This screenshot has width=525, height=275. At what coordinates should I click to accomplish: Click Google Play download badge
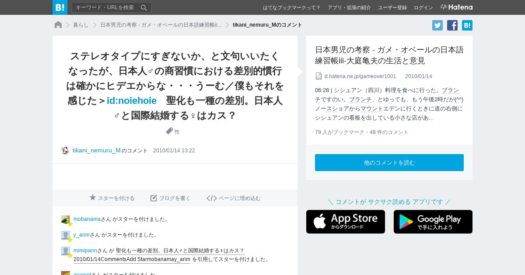433,222
